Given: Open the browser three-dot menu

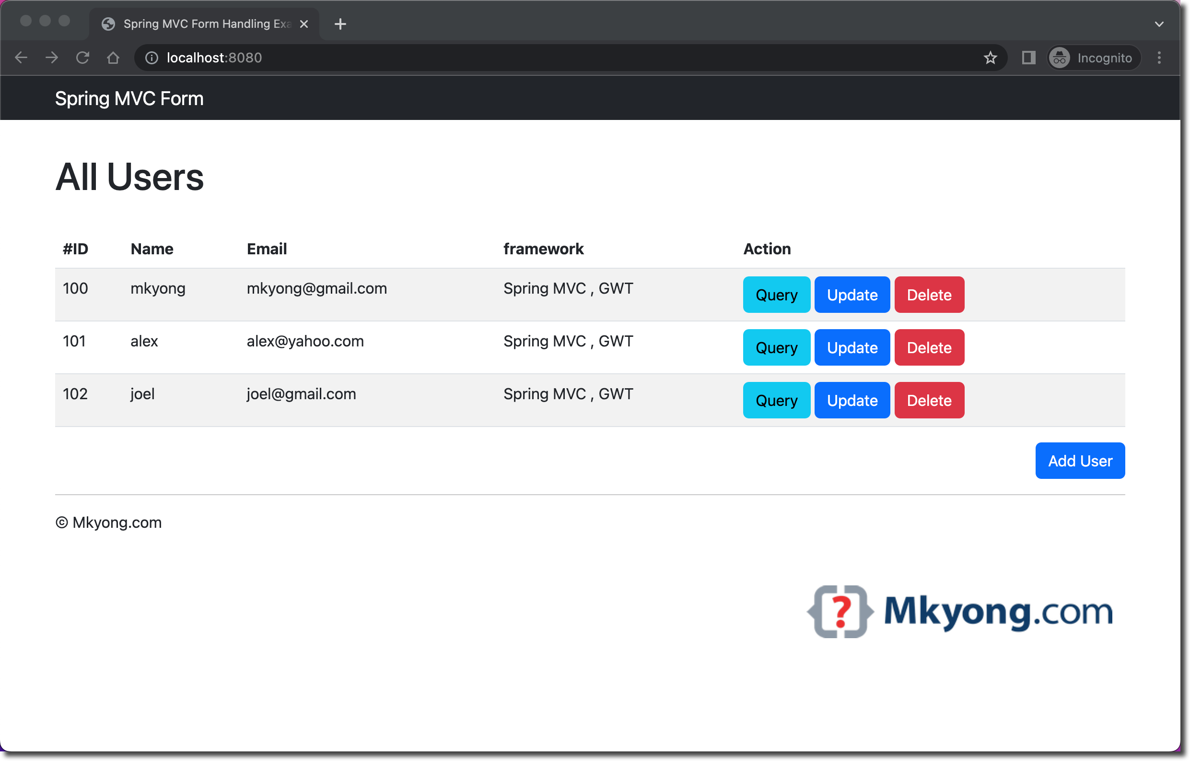Looking at the screenshot, I should (x=1160, y=58).
